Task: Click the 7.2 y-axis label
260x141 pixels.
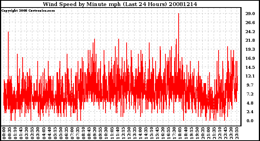Action: pos(250,94)
